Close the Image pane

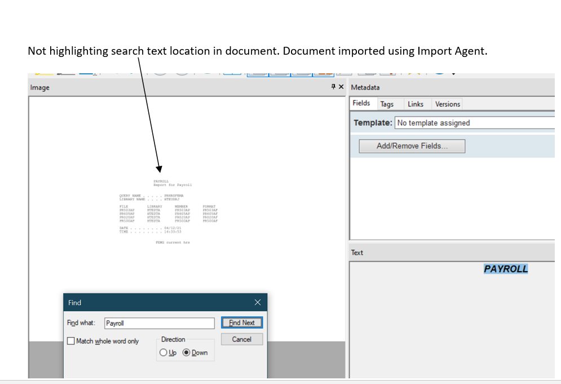(341, 87)
